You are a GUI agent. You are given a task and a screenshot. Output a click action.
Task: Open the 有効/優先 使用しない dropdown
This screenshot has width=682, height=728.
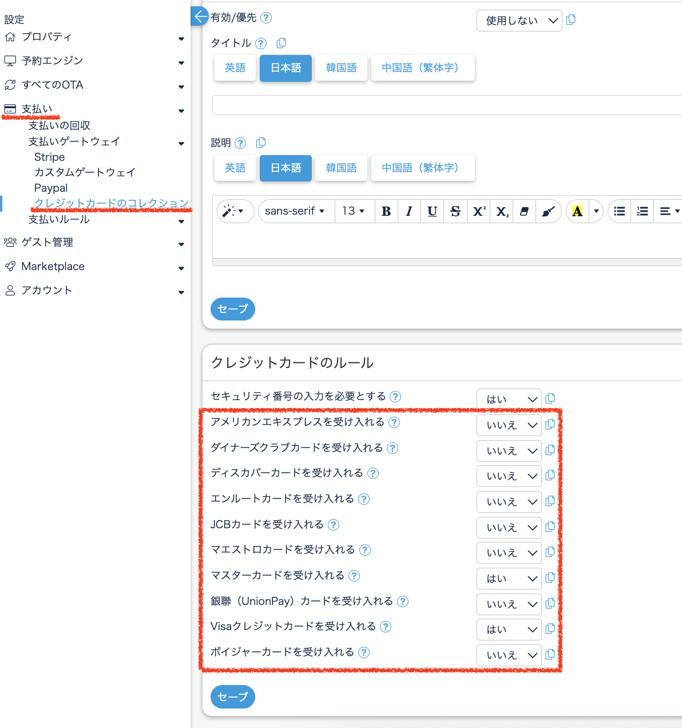[x=519, y=21]
